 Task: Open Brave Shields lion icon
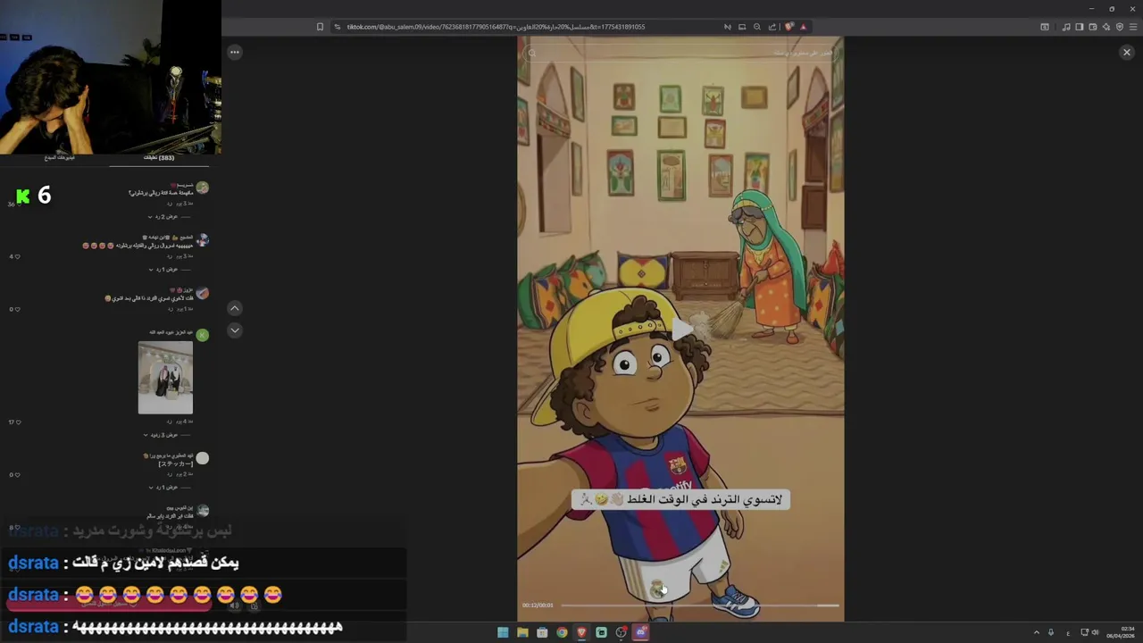(x=789, y=27)
